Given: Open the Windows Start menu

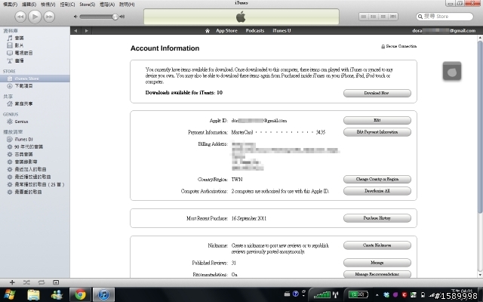Looking at the screenshot, I should (x=10, y=294).
